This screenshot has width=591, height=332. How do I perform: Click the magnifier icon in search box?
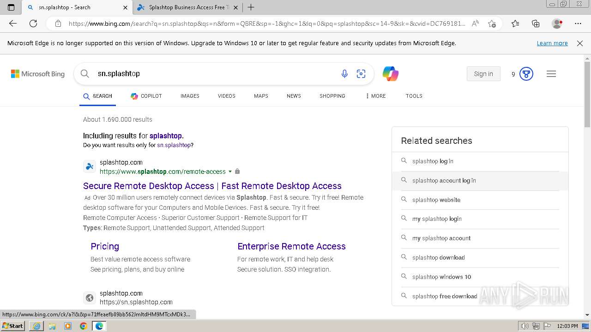85,73
